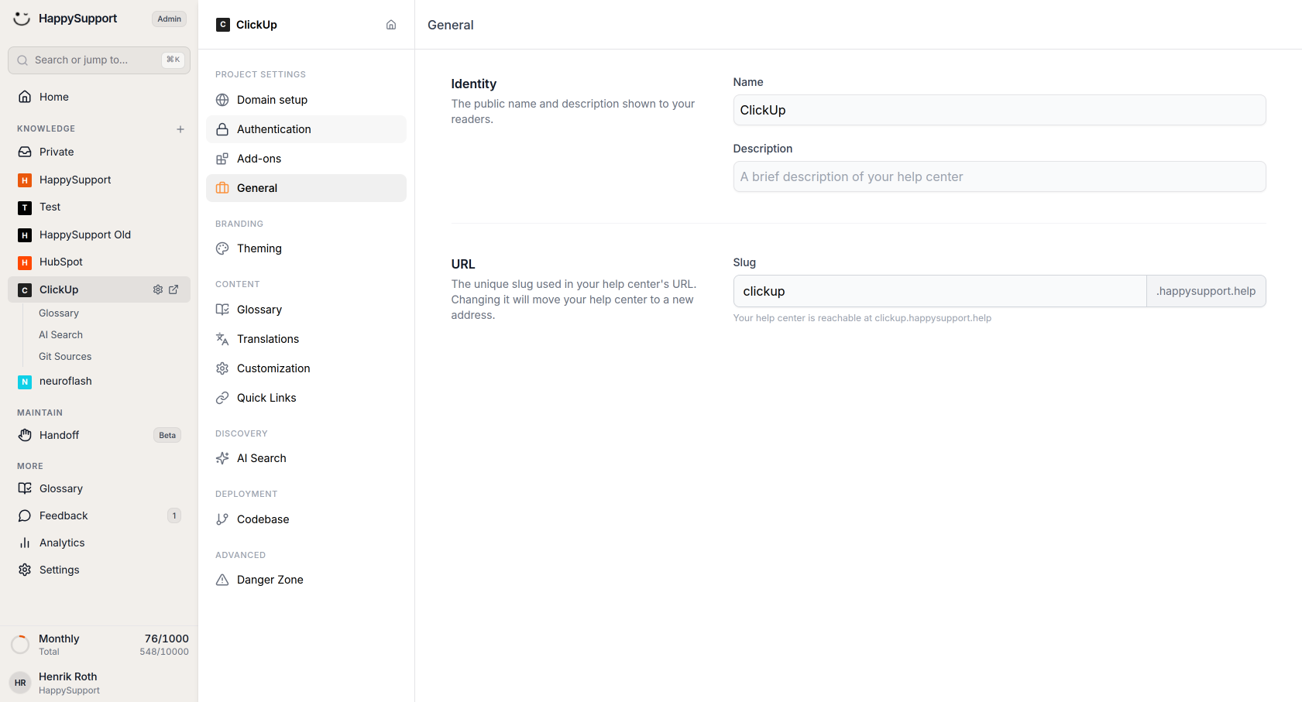Click the AI Search sparkle icon
The height and width of the screenshot is (702, 1302).
click(222, 458)
